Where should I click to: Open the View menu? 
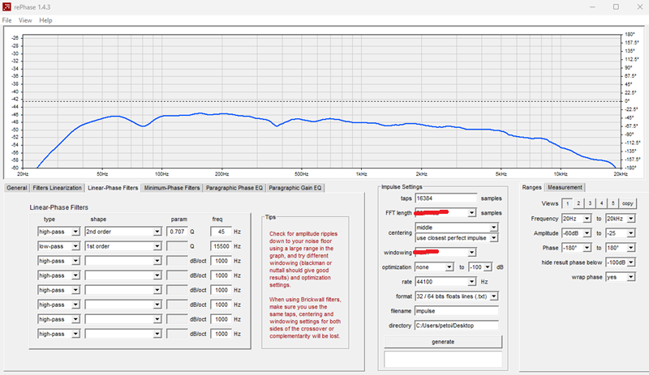tap(25, 20)
